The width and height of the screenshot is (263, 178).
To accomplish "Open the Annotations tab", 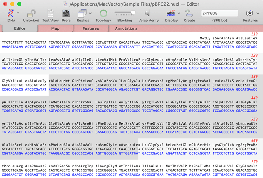I will click(x=126, y=28).
